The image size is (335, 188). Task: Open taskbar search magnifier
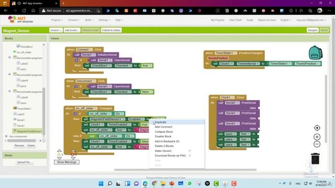(x=110, y=183)
